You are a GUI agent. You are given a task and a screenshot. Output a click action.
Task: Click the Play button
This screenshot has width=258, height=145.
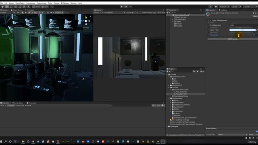click(x=122, y=7)
